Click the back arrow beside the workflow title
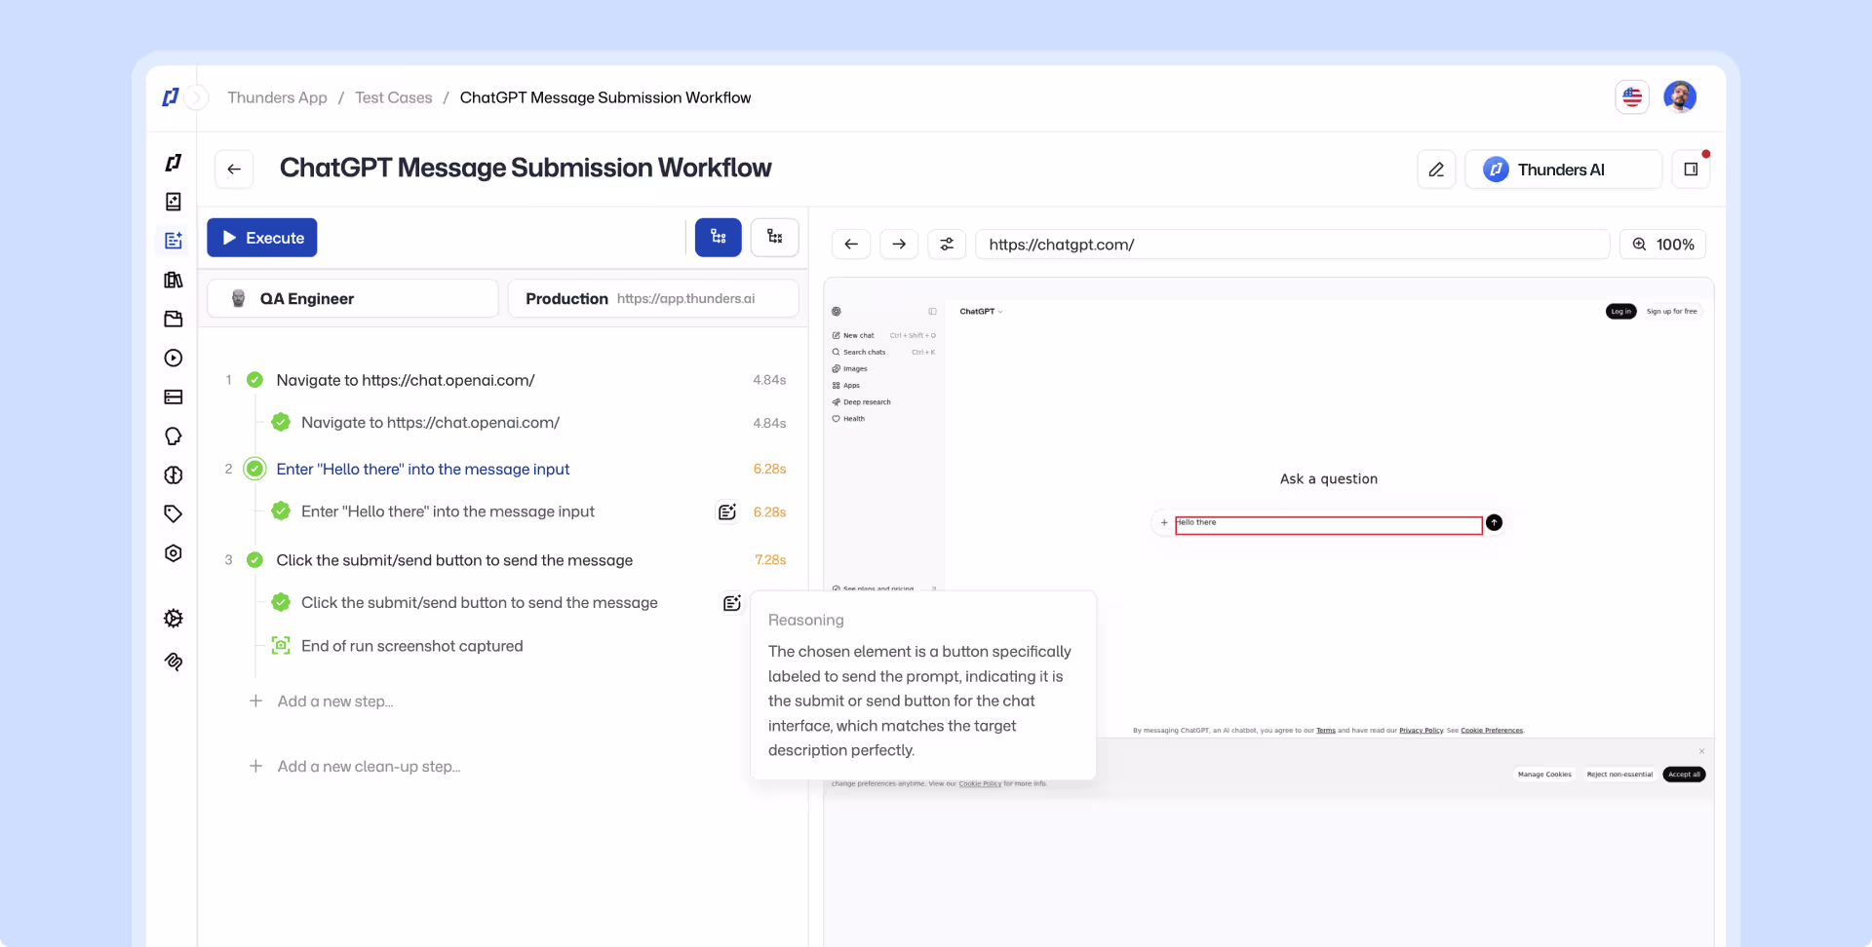 tap(234, 169)
